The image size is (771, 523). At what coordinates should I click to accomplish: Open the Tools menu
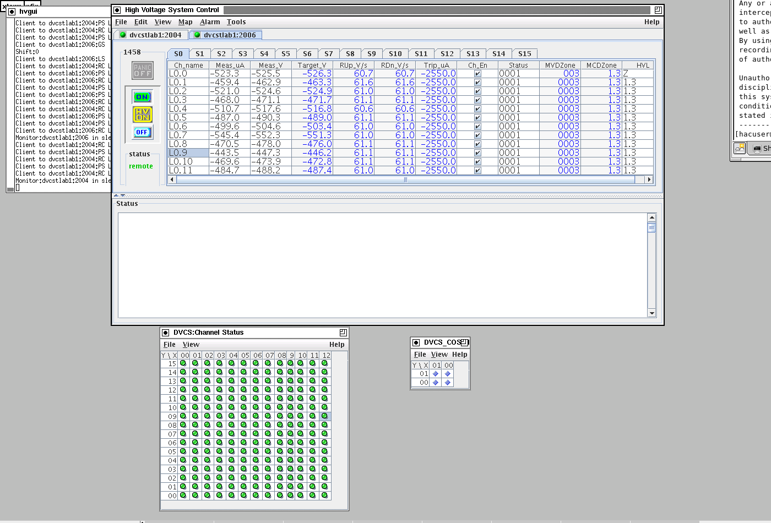point(236,22)
